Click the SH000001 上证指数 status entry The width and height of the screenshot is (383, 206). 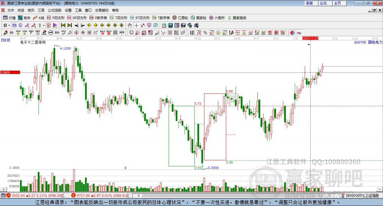click(x=362, y=196)
